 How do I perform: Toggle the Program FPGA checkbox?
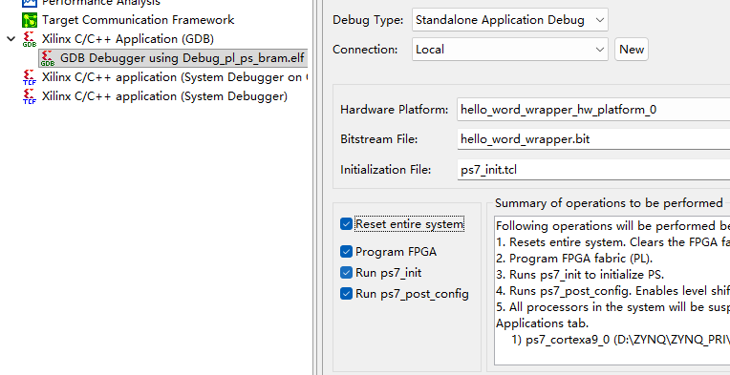pyautogui.click(x=346, y=251)
